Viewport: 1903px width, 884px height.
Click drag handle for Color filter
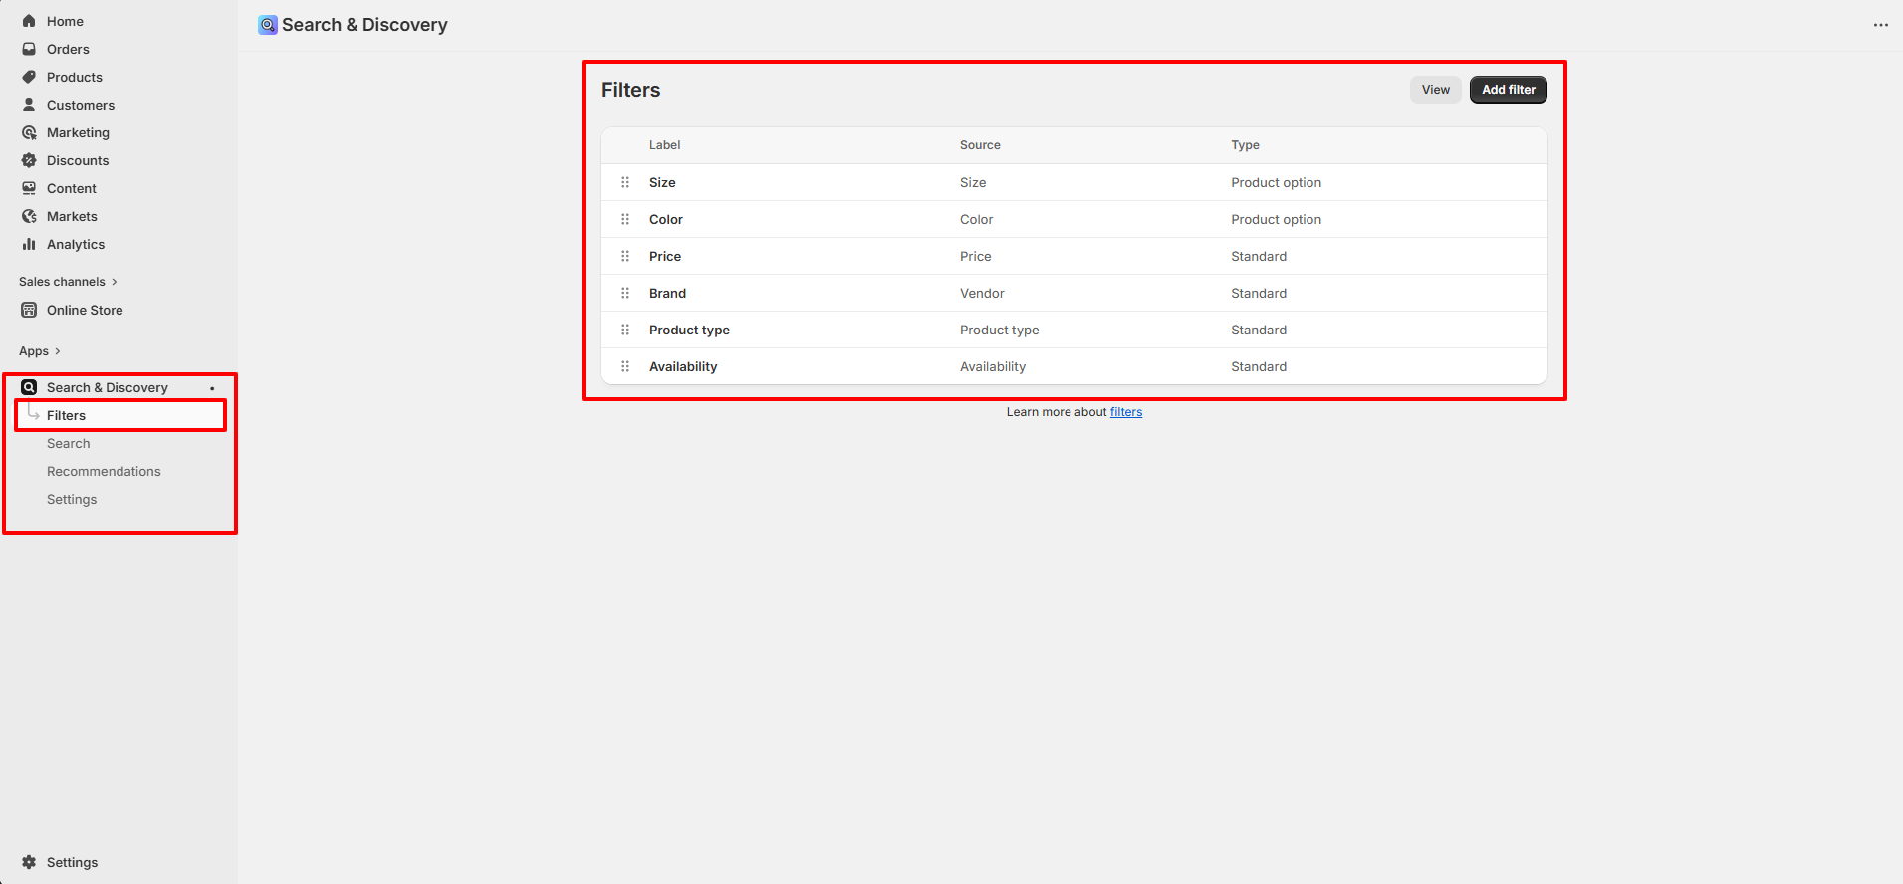[625, 219]
